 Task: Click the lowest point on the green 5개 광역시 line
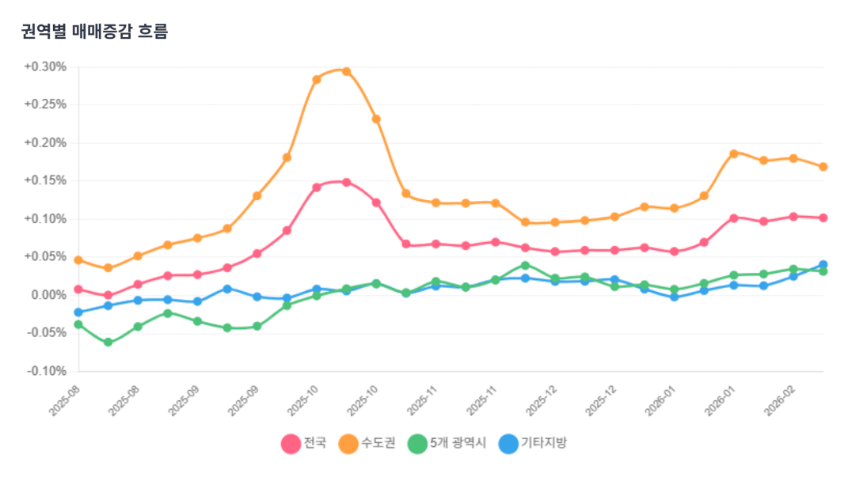pos(108,343)
